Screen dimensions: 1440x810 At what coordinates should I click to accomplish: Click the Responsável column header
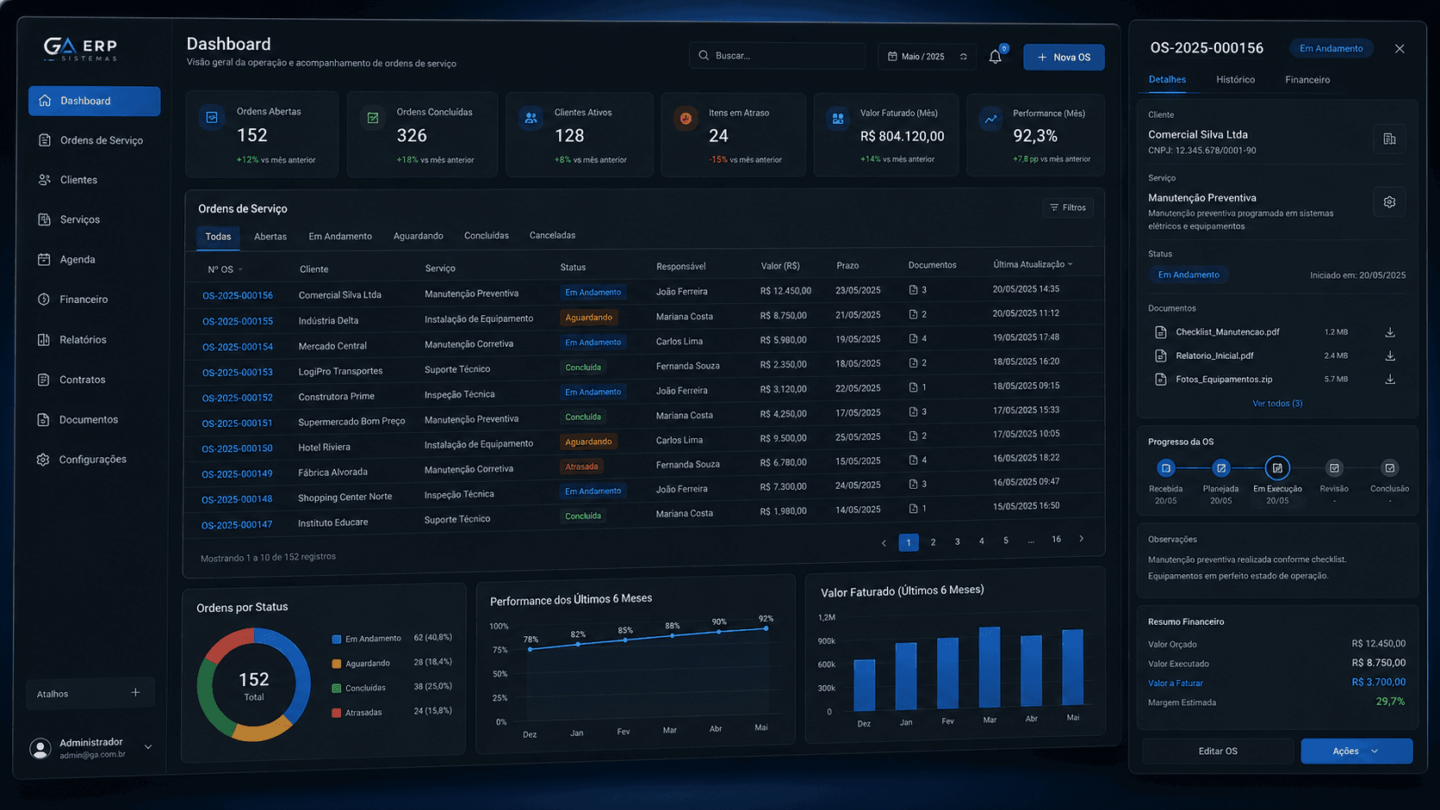pos(680,266)
